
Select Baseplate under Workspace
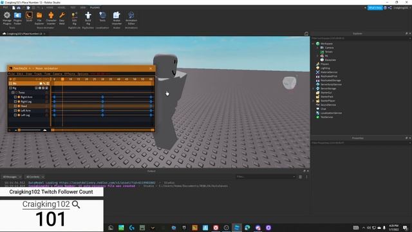328,60
